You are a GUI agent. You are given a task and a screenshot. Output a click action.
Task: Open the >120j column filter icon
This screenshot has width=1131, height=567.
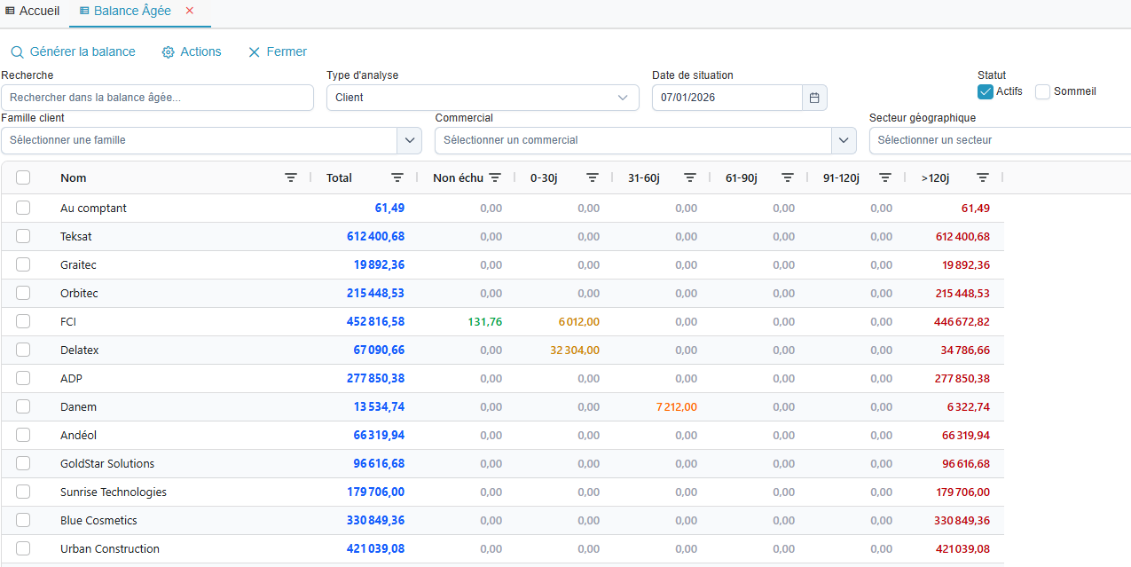982,177
